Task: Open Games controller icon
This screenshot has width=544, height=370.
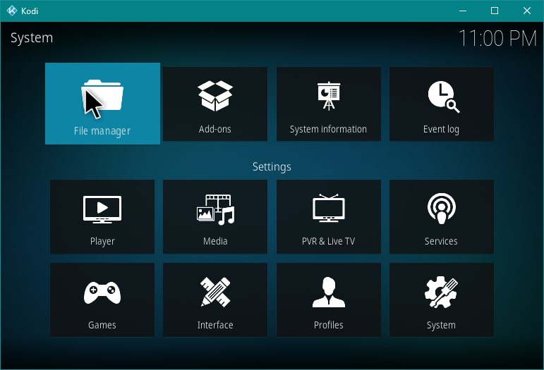Action: pyautogui.click(x=102, y=292)
